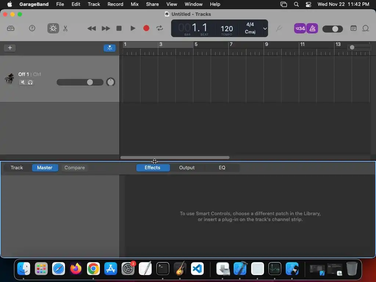Adjust the horizontal zoom slider
This screenshot has width=376, height=282.
pyautogui.click(x=359, y=47)
